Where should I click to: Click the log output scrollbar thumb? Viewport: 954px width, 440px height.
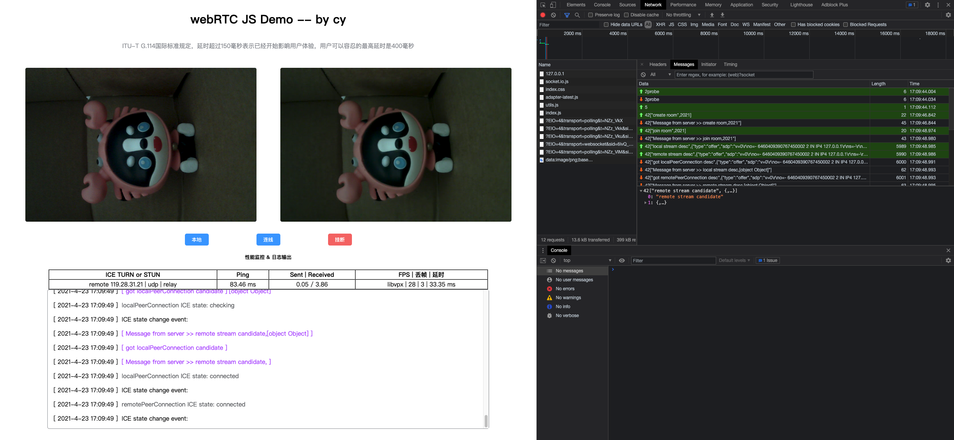pyautogui.click(x=486, y=421)
